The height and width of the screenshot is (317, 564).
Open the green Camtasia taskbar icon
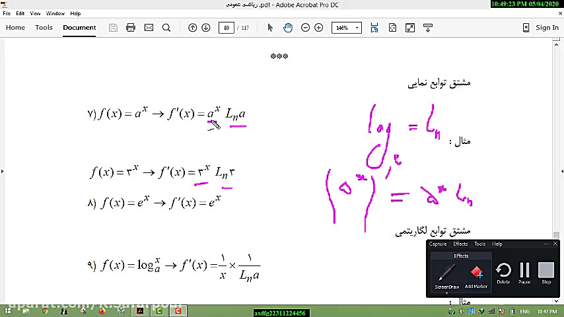(159, 311)
